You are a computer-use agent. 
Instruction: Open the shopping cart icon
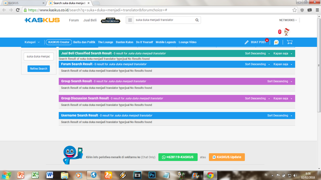(x=289, y=42)
